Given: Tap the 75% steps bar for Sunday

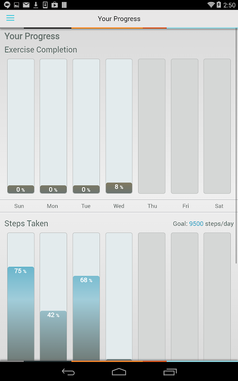Looking at the screenshot, I should tap(20, 313).
